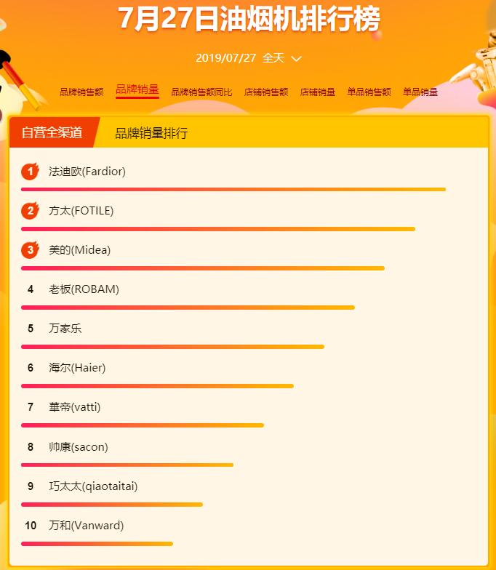Screen dimensions: 496x570
Task: Click the 自营全渠道 channel tab
Action: click(x=52, y=132)
